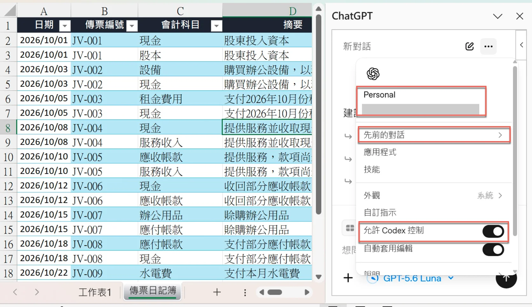Open 外觀 appearance submenu

(434, 195)
